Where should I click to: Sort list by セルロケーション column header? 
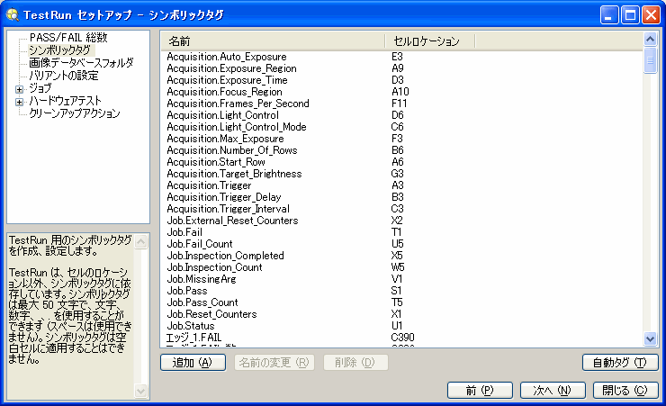(428, 41)
